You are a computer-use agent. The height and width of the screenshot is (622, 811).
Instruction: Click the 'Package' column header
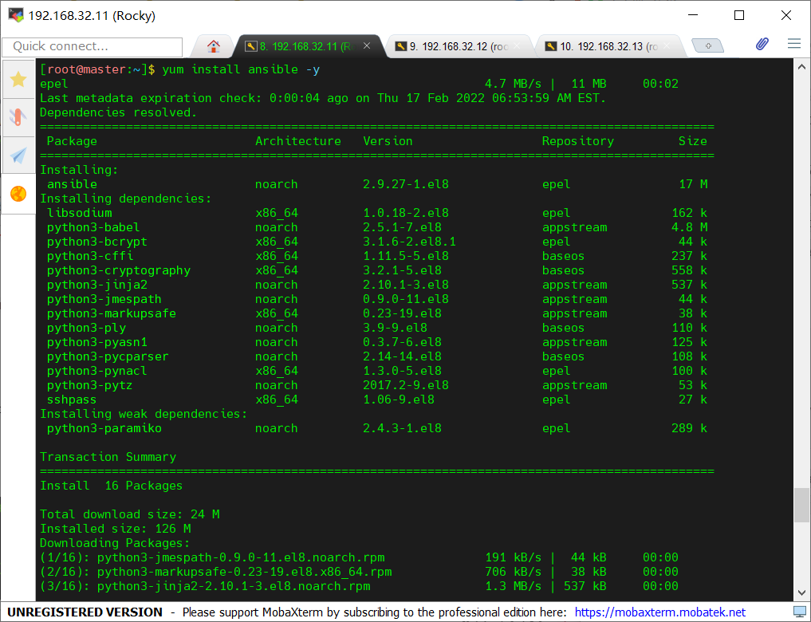coord(72,141)
